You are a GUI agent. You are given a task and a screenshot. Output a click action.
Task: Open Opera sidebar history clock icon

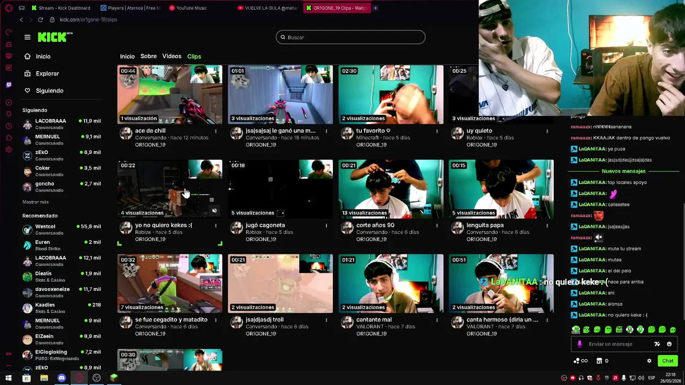click(9, 126)
